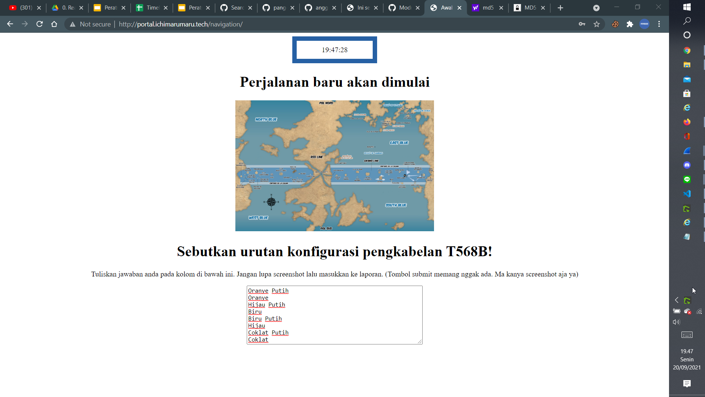Close the Awal tab
This screenshot has height=397, width=705.
pyautogui.click(x=459, y=8)
